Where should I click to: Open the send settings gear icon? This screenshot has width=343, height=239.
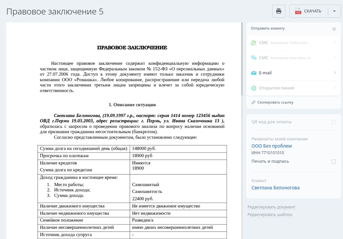(x=334, y=29)
